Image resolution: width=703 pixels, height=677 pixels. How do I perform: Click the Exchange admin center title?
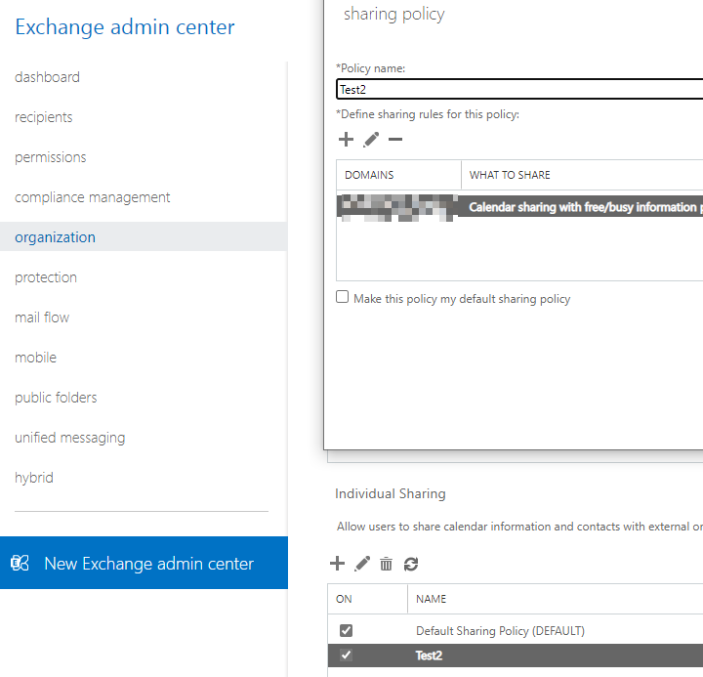pyautogui.click(x=125, y=27)
